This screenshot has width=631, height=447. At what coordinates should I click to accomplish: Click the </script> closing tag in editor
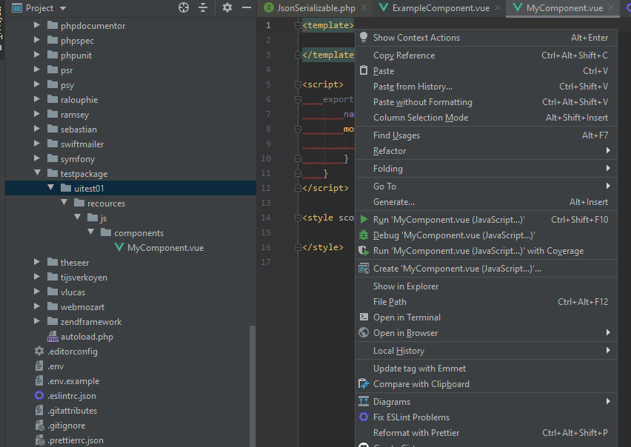(326, 188)
